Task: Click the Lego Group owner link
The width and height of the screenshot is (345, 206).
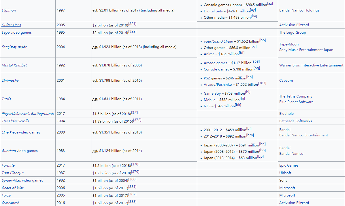Action: pos(292,33)
